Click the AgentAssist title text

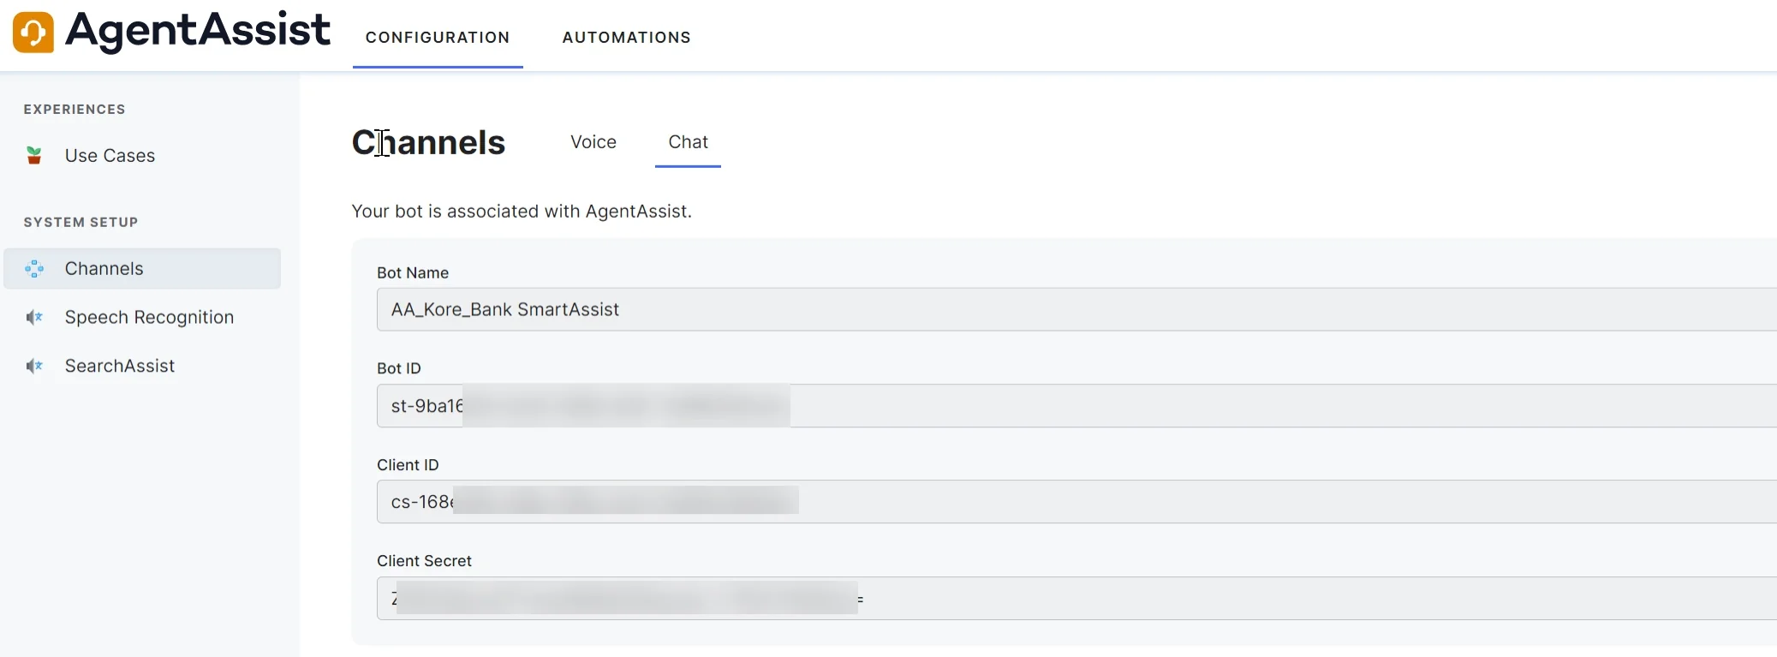click(x=198, y=31)
